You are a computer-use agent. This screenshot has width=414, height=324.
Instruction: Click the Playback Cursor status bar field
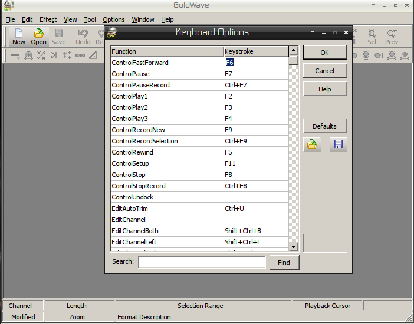327,306
